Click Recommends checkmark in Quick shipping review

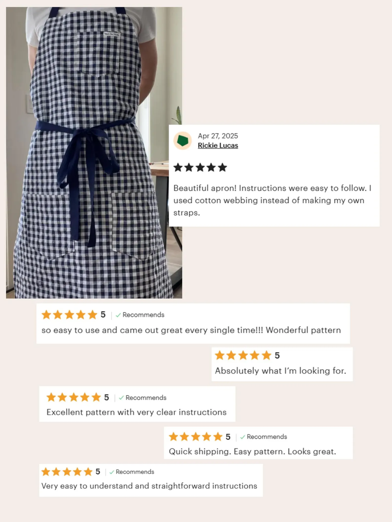264,437
